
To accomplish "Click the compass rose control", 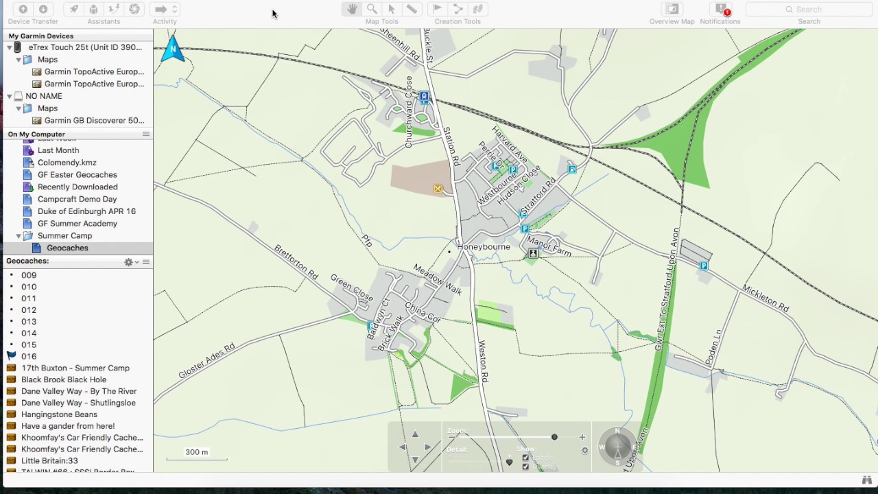I will [618, 447].
